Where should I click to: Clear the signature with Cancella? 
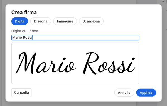(x=21, y=93)
